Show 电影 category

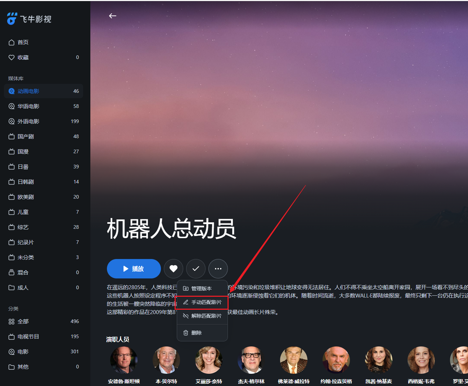(x=44, y=352)
